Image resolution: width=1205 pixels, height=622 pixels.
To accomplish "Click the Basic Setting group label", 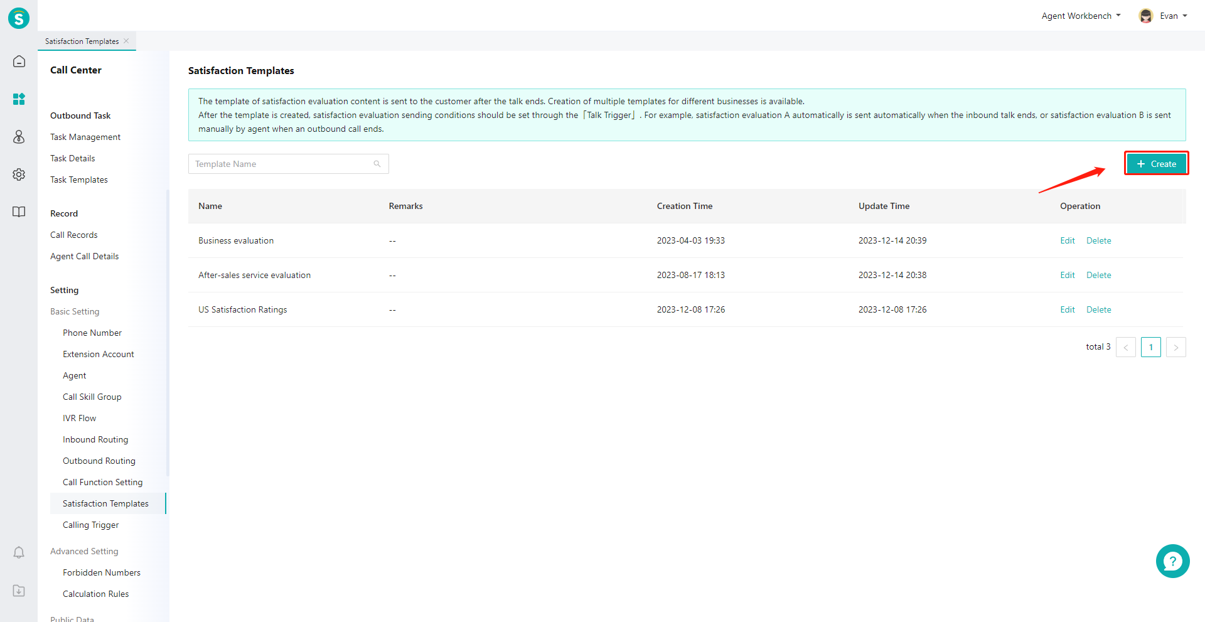I will click(x=75, y=311).
